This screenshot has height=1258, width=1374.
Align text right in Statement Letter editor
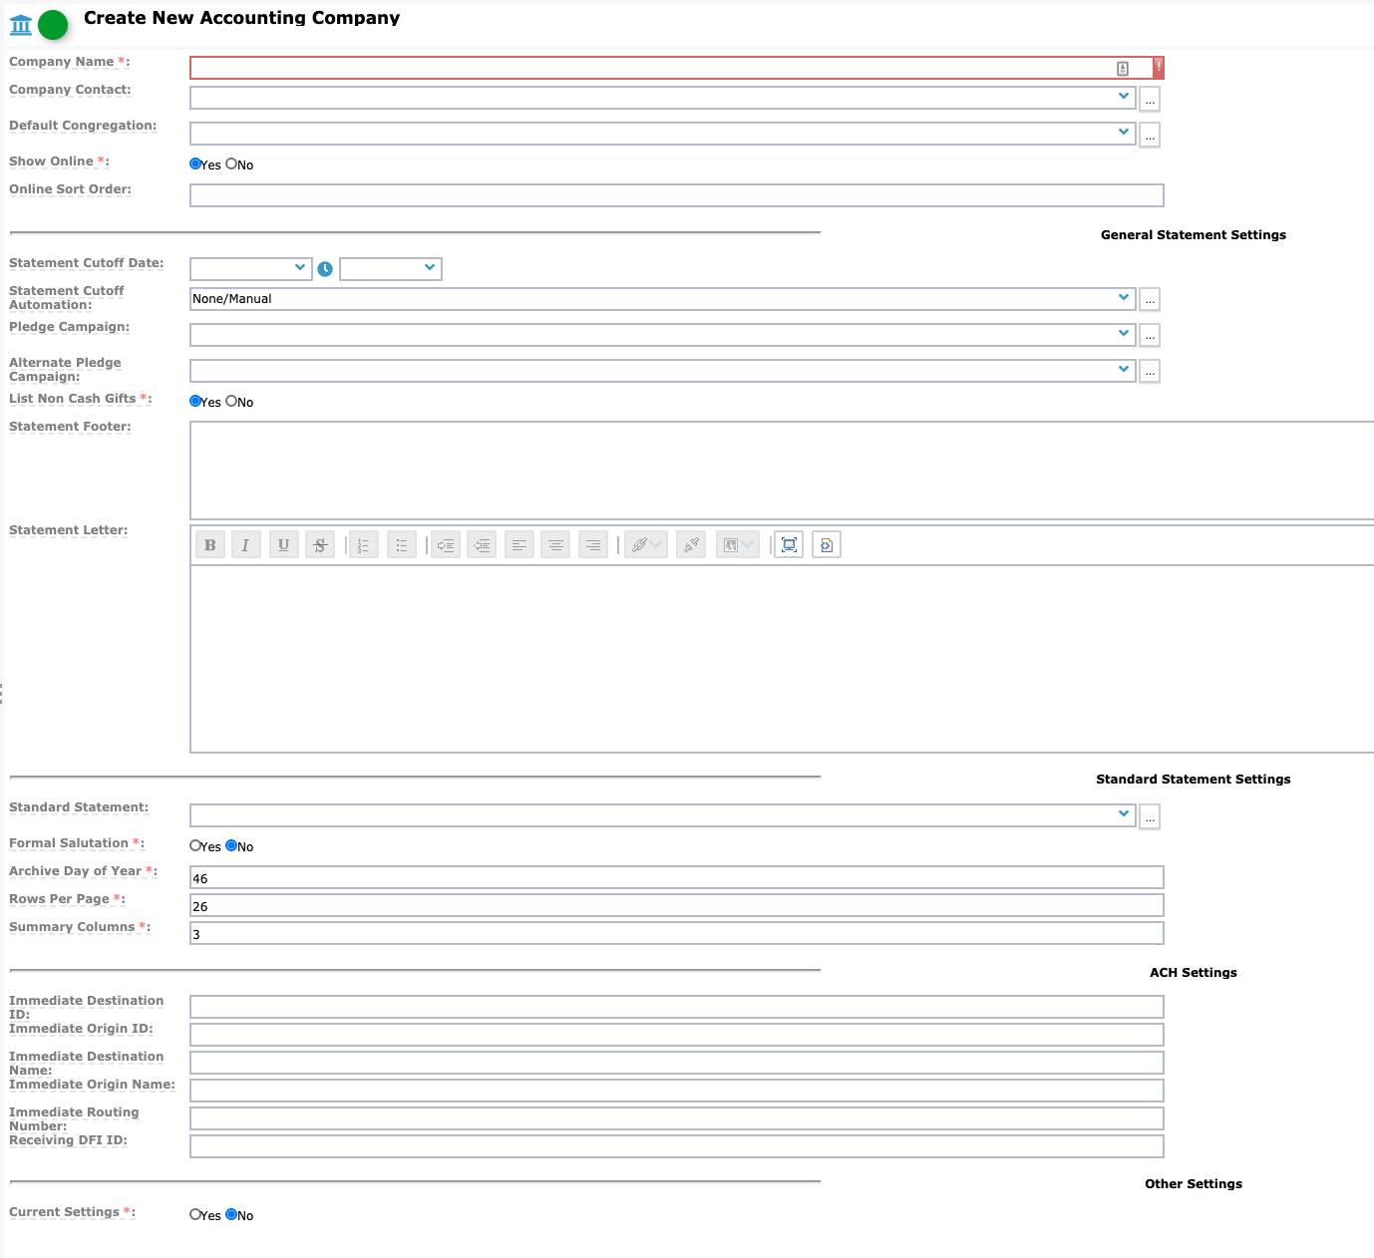[x=593, y=545]
